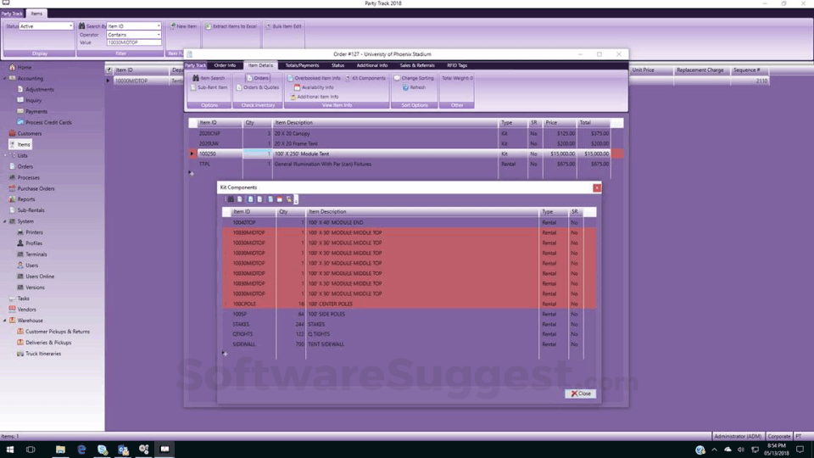Extract Items to Excel
The height and width of the screenshot is (458, 814).
[x=231, y=26]
